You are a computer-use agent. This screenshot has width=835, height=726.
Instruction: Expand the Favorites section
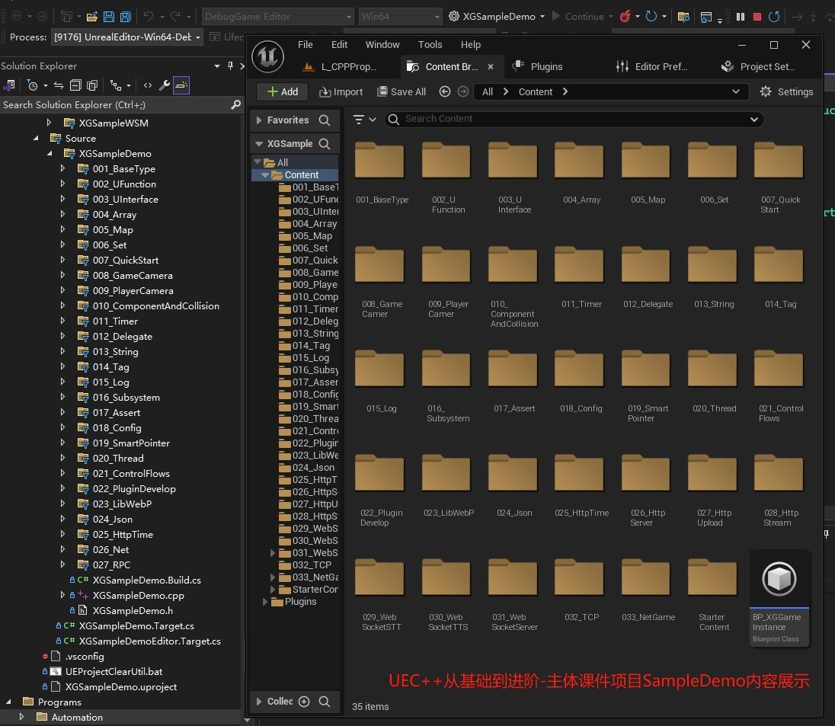(x=259, y=120)
